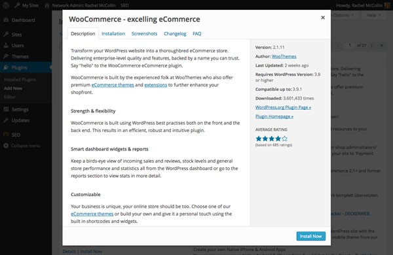Click the Themes brush icon in sidebar
Screen dimensions: 393x255
[x=6, y=56]
